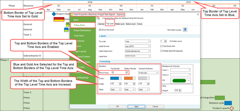Open the Background Color 2 dropdown
Screen dimensions: 240x111
181,75
